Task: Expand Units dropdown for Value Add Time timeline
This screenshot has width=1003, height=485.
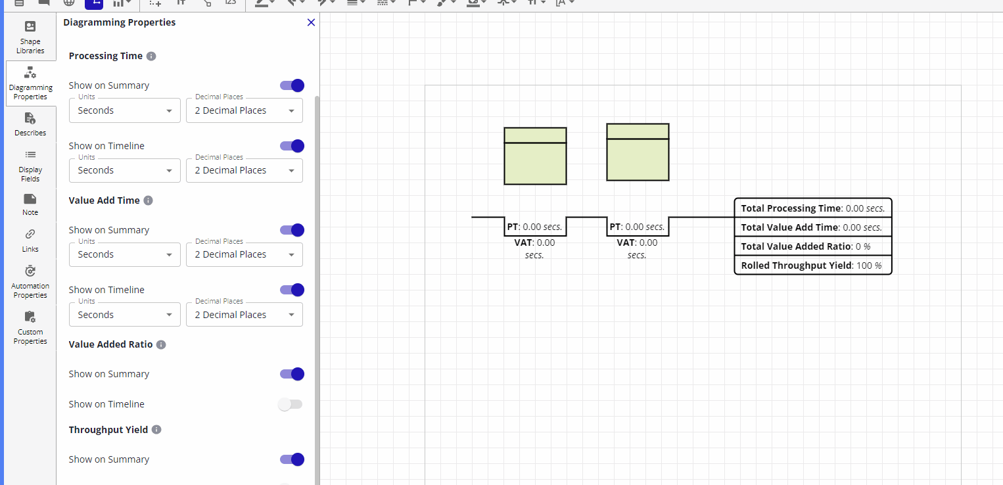Action: [x=124, y=315]
